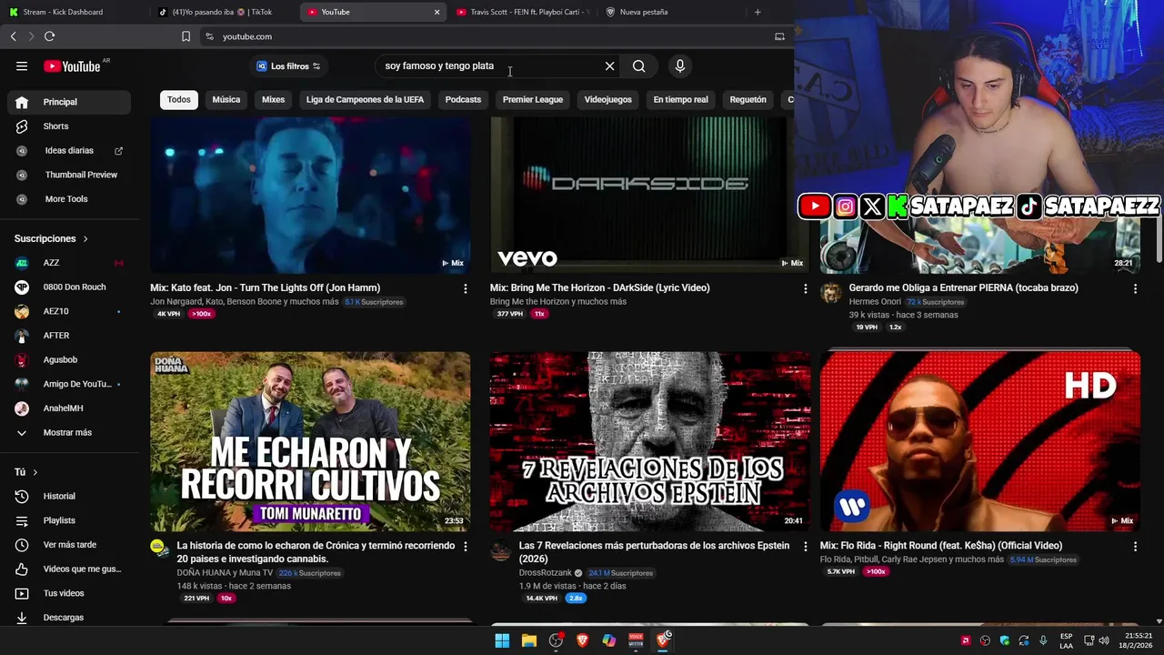Select the 'Música' filter chip
The image size is (1164, 655).
coord(226,99)
